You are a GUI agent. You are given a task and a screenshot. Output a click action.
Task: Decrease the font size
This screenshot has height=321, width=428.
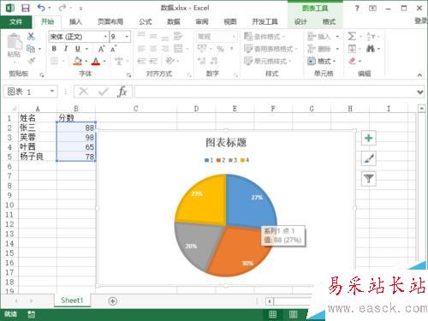(114, 49)
